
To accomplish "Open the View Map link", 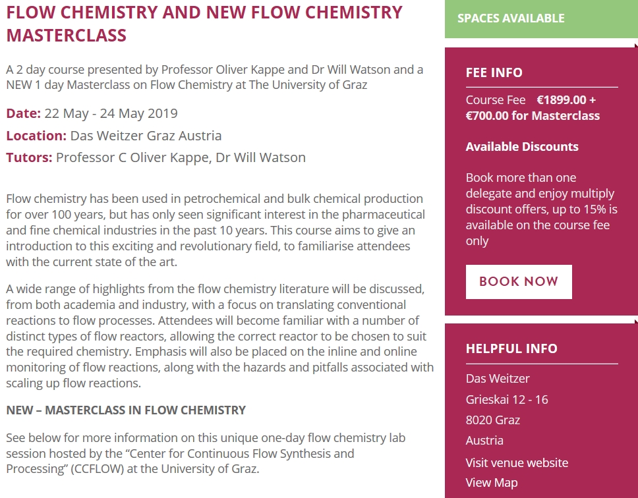I will coord(492,483).
